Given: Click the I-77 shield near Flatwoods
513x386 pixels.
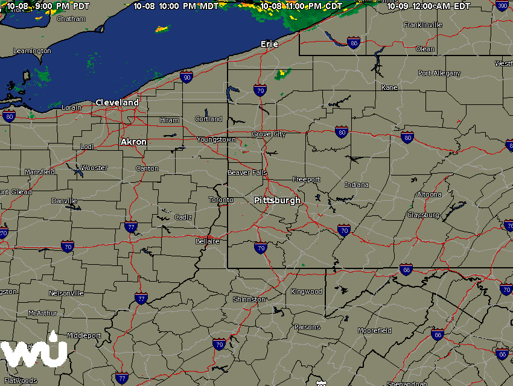Looking at the screenshot, I should (122, 378).
